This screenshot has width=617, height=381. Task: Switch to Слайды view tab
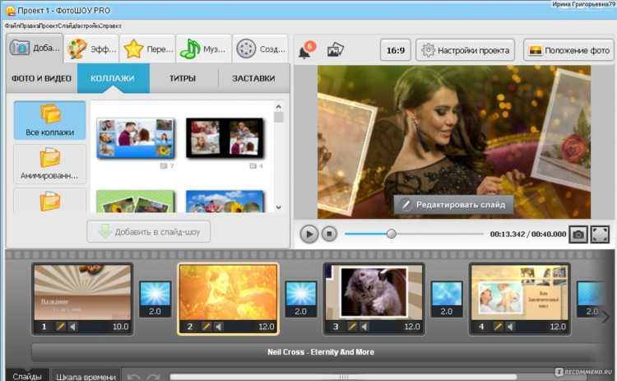tap(27, 376)
